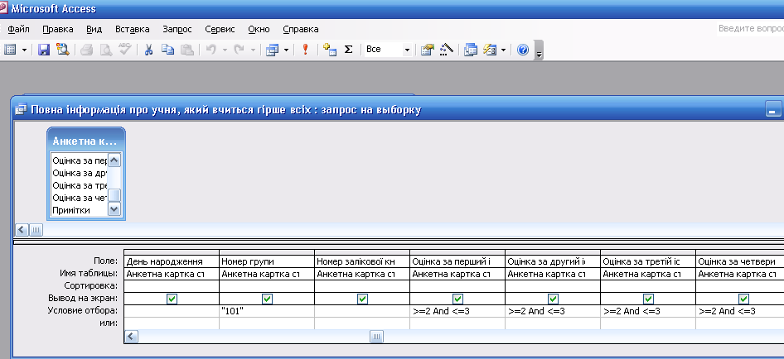
Task: Open the Top Values 'Все' dropdown
Action: pos(407,50)
